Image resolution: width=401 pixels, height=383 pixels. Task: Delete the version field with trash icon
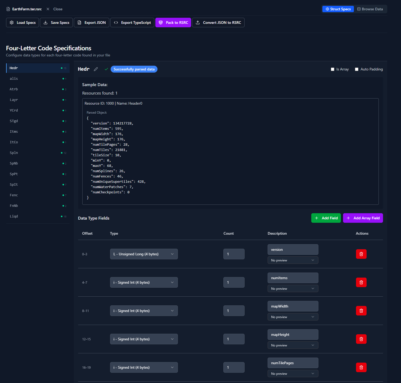click(x=361, y=254)
